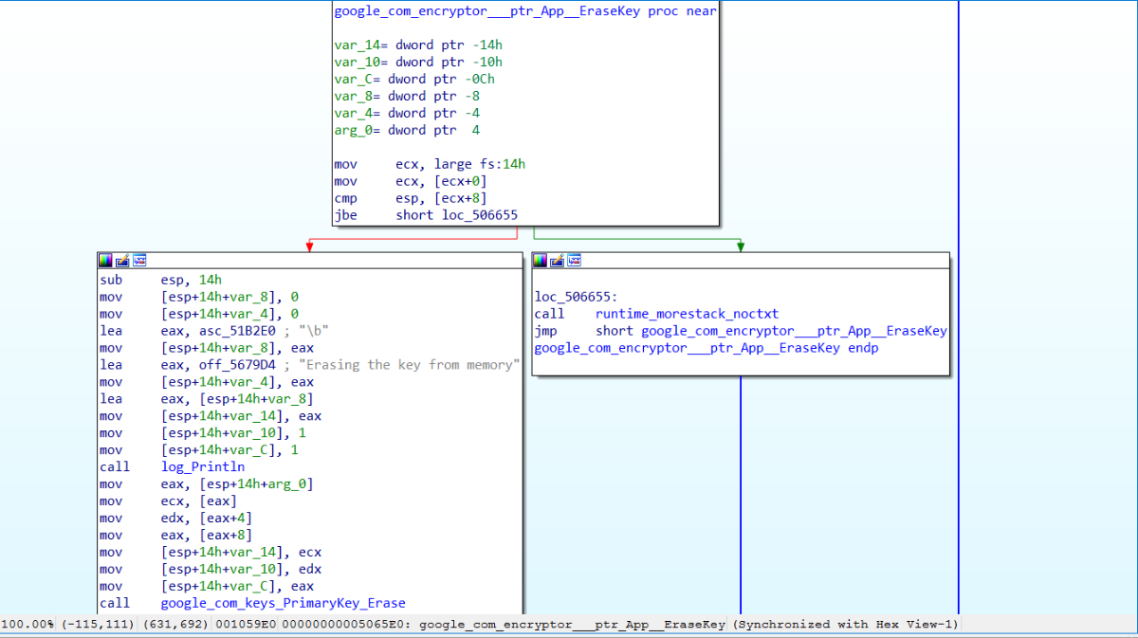The image size is (1138, 638).
Task: Click the 'lea eax, [esp+14h+var_8]' instruction
Action: pyautogui.click(x=206, y=398)
